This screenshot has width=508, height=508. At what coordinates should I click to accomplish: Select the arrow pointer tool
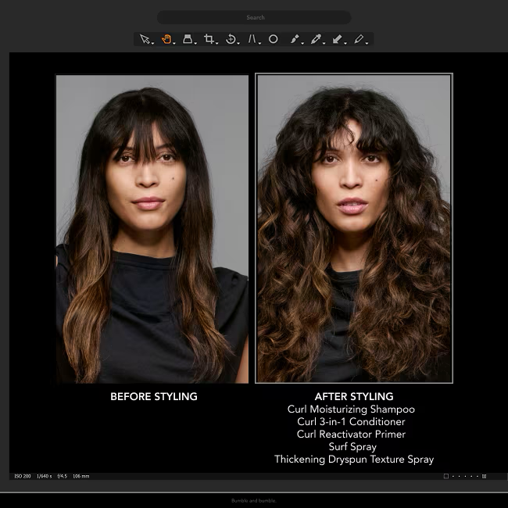pyautogui.click(x=145, y=39)
